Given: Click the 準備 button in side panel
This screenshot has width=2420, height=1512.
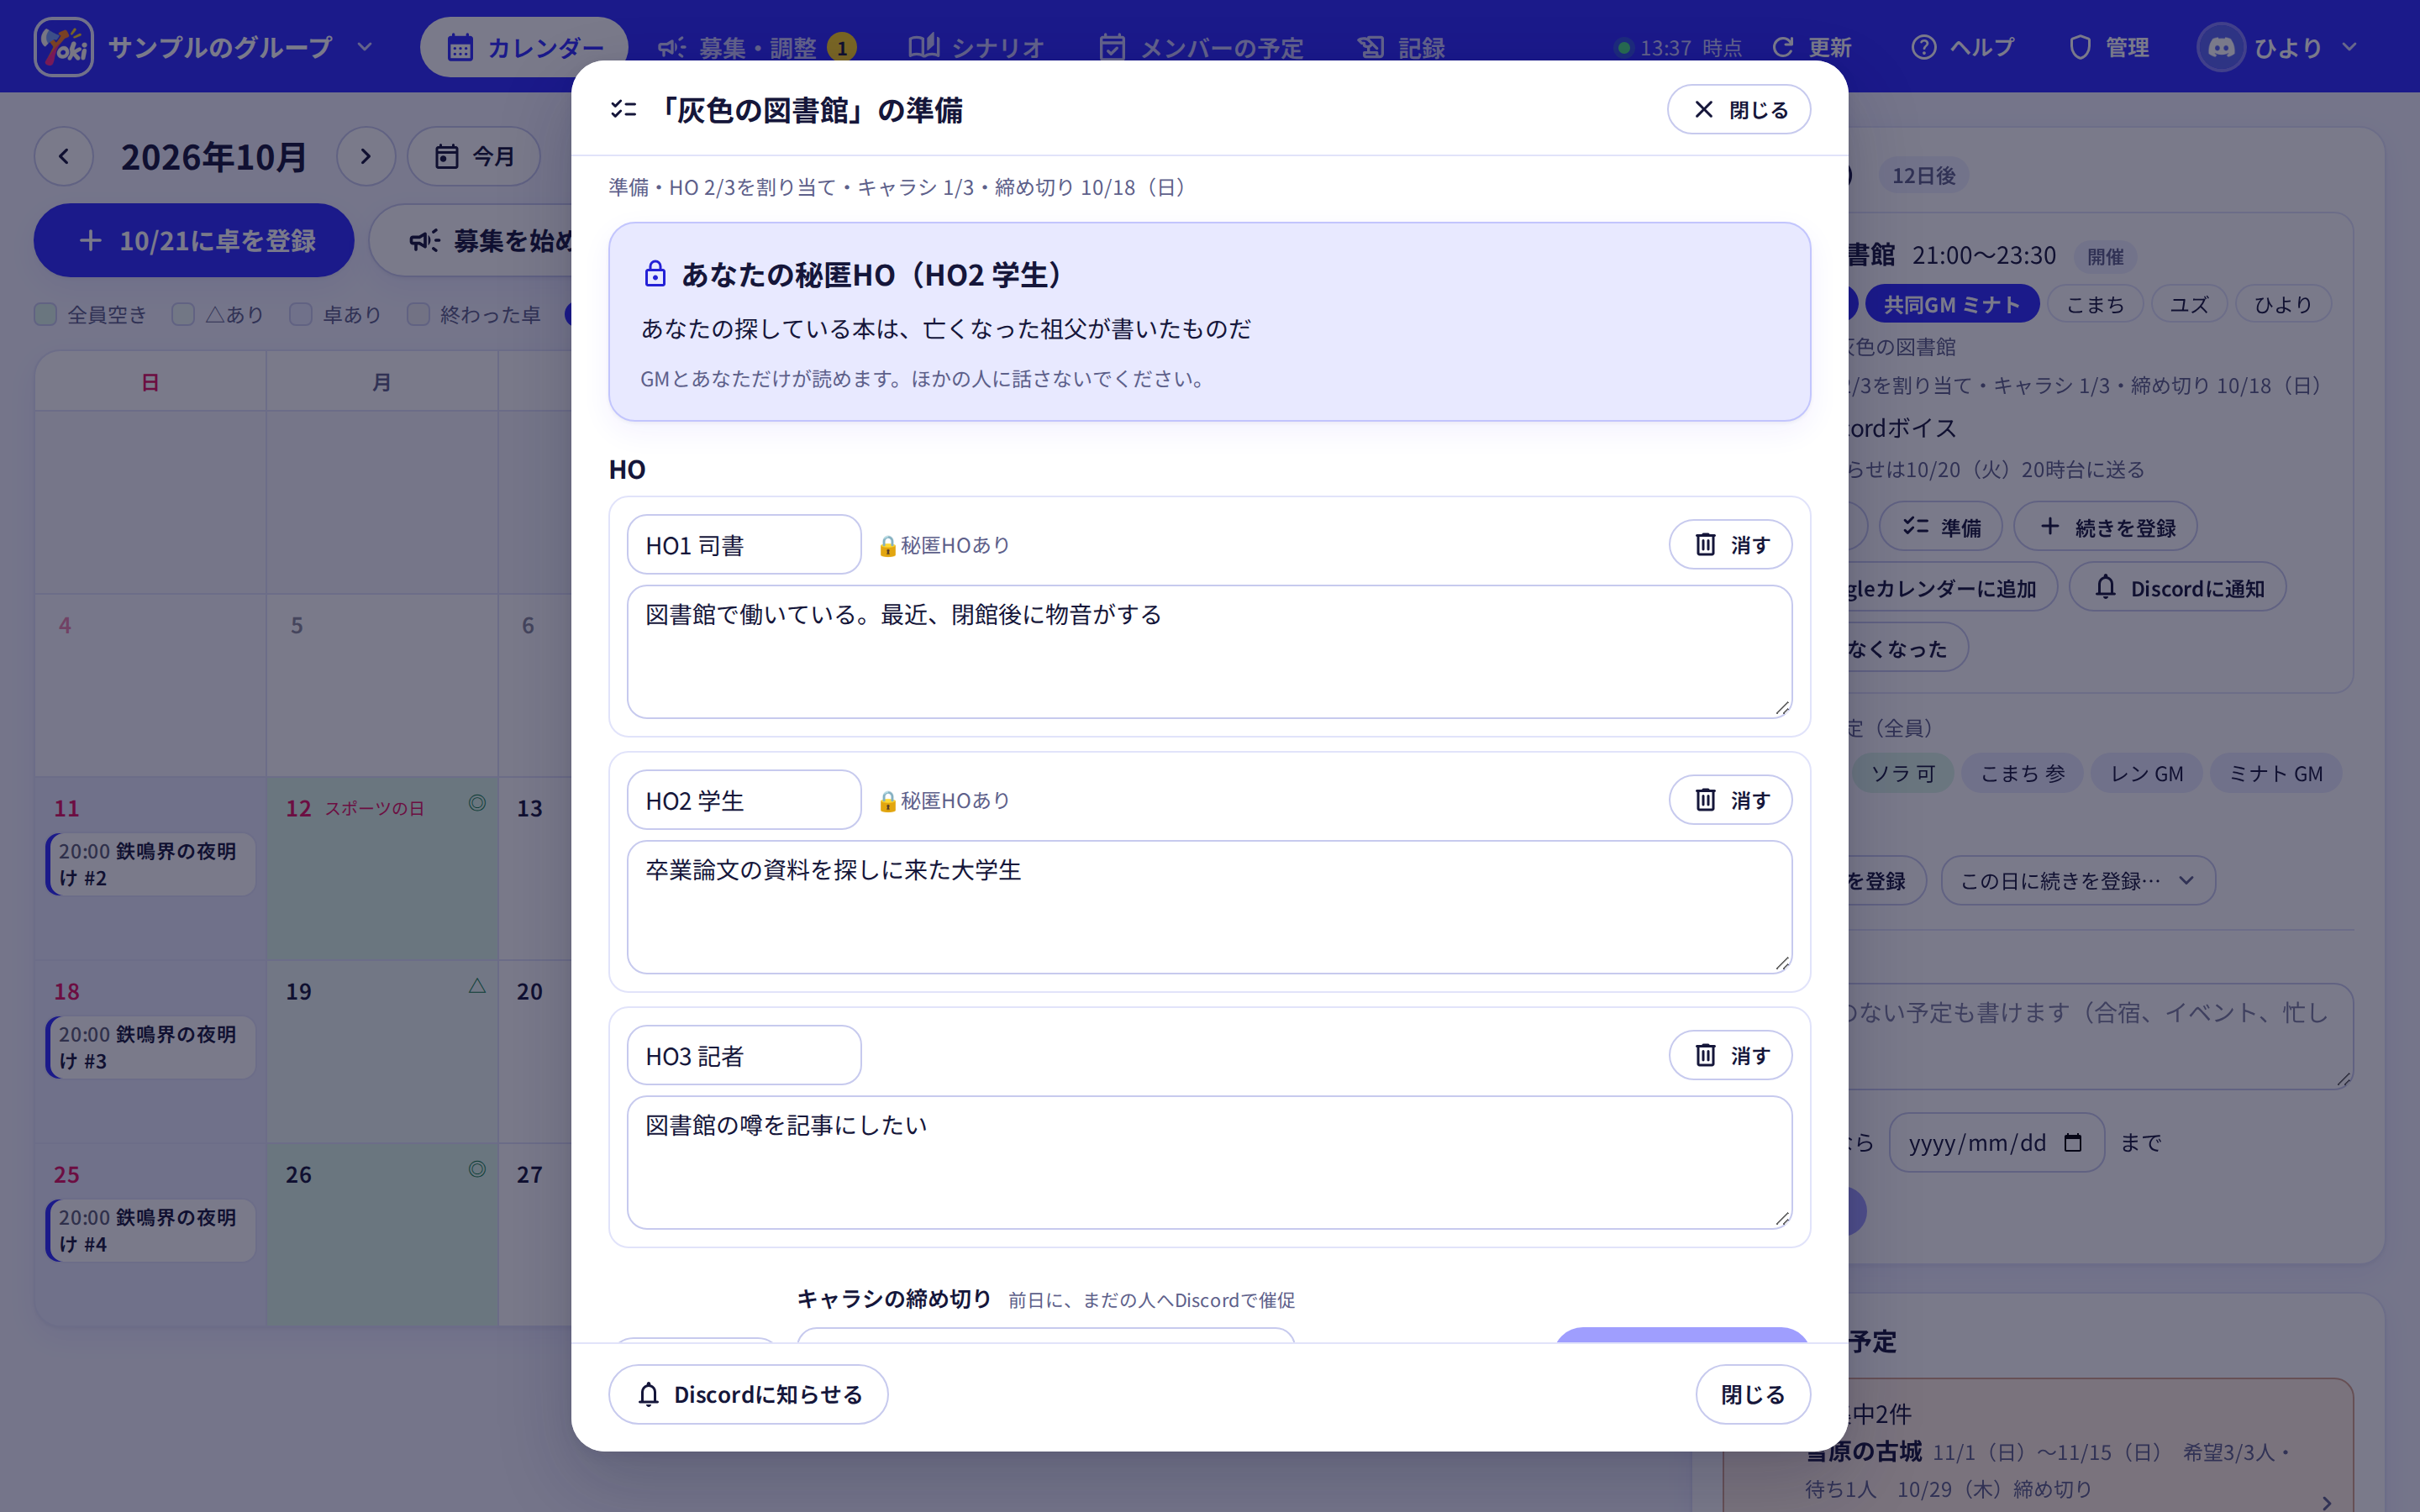Looking at the screenshot, I should [x=1940, y=527].
